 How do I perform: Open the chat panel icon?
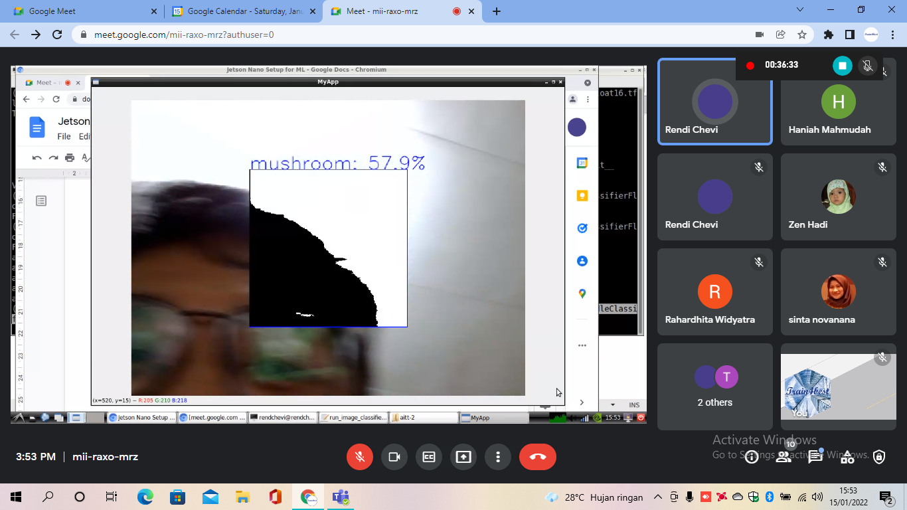pyautogui.click(x=815, y=457)
